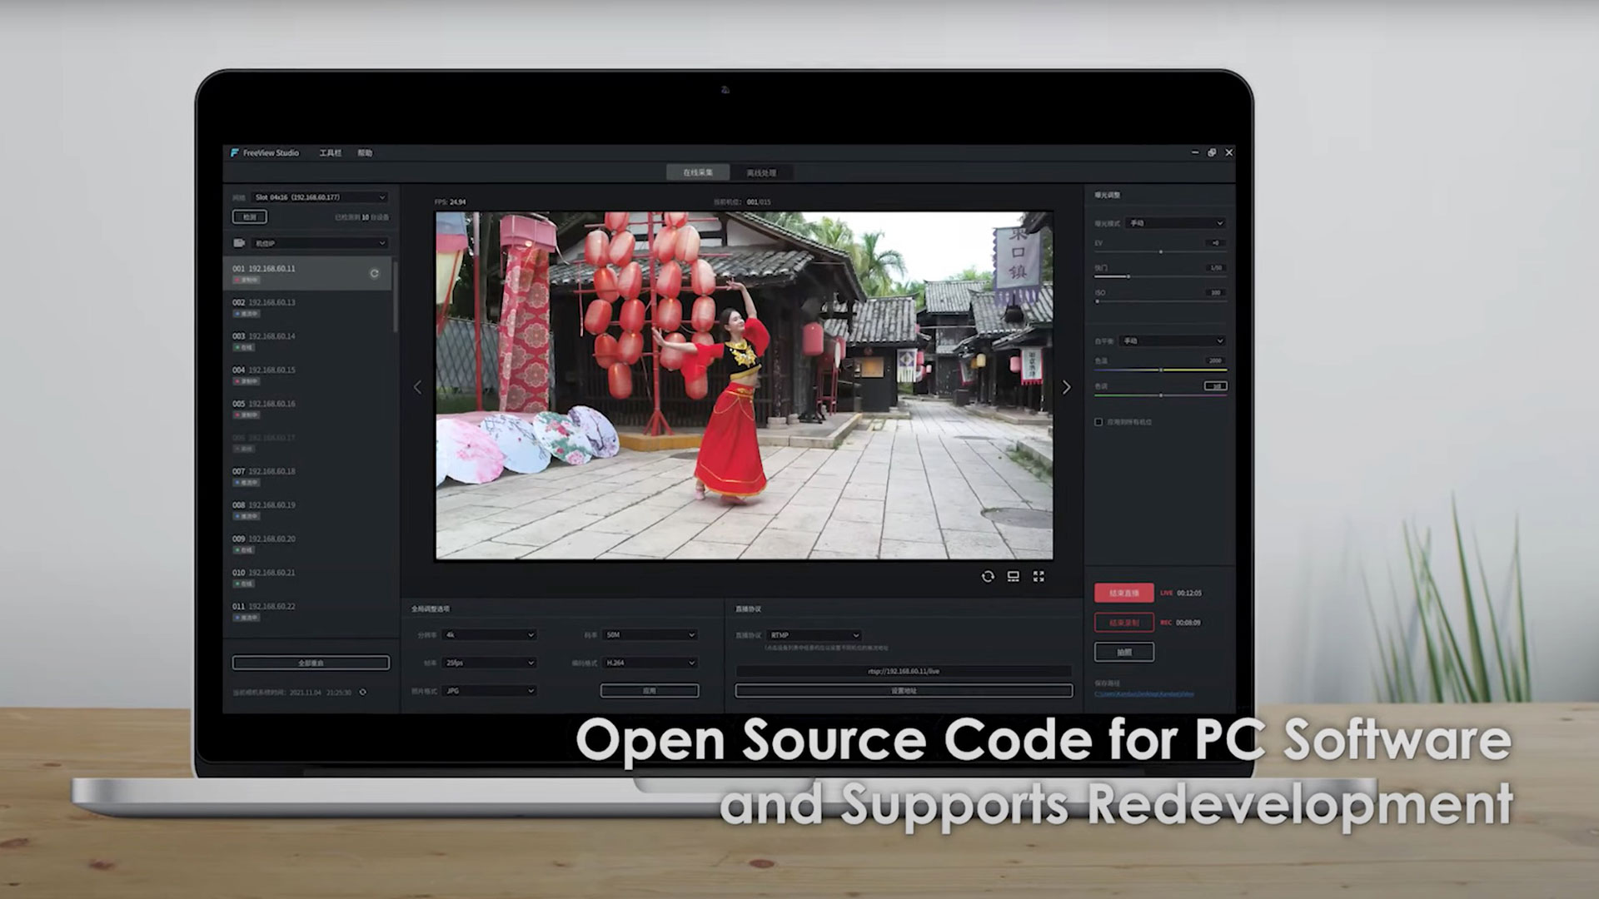Open the 曝光模式 exposure mode dropdown

[1174, 223]
